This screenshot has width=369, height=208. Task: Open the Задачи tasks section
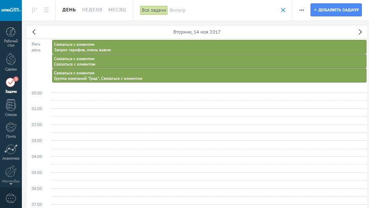point(11,84)
